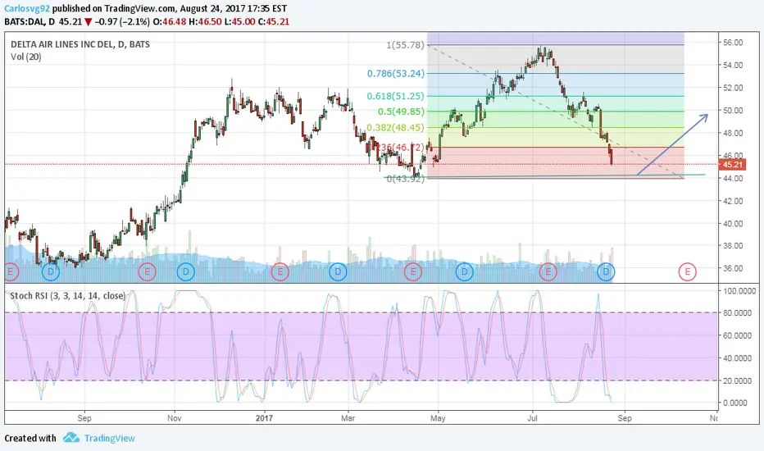Click the L:45.00 low value in header
The height and width of the screenshot is (451, 764).
coord(239,21)
